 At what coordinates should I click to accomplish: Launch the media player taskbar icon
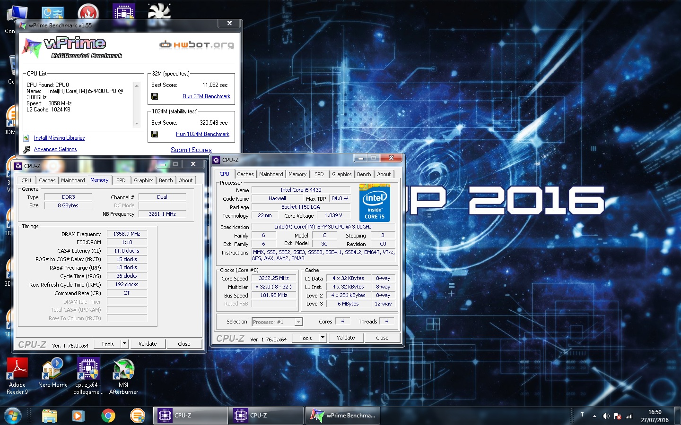tap(78, 416)
